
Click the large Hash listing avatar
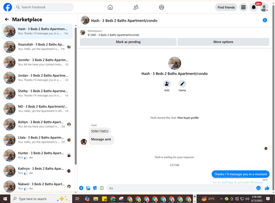point(174,63)
